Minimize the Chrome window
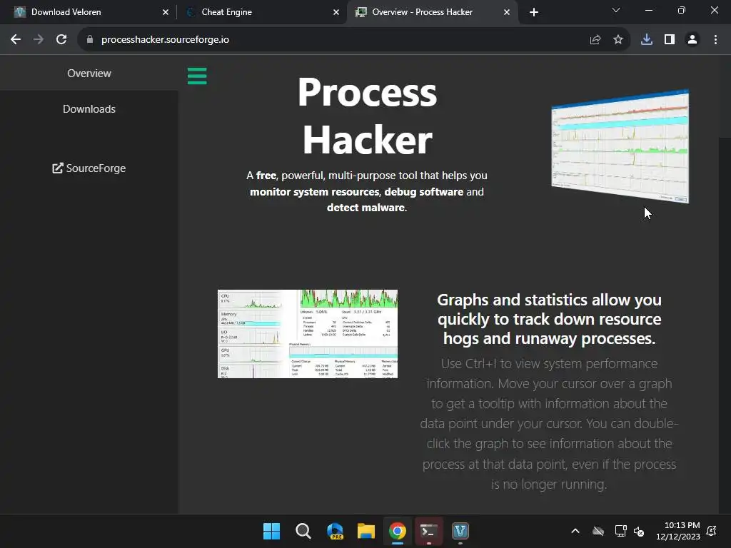 [648, 10]
